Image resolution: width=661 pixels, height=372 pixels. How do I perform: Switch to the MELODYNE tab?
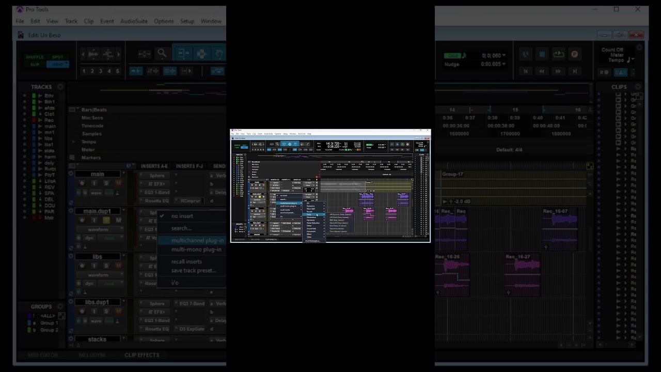tap(255, 239)
